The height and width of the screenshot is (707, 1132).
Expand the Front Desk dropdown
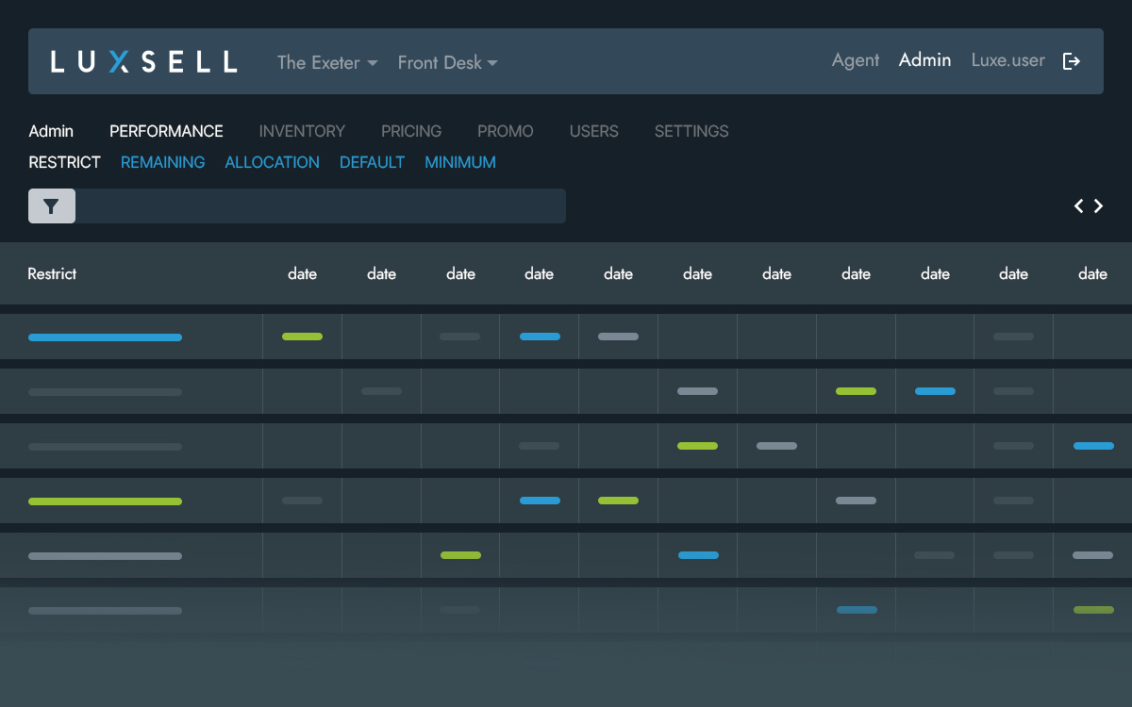tap(447, 62)
